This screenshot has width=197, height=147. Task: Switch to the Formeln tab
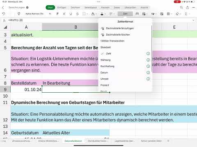click(x=105, y=7)
